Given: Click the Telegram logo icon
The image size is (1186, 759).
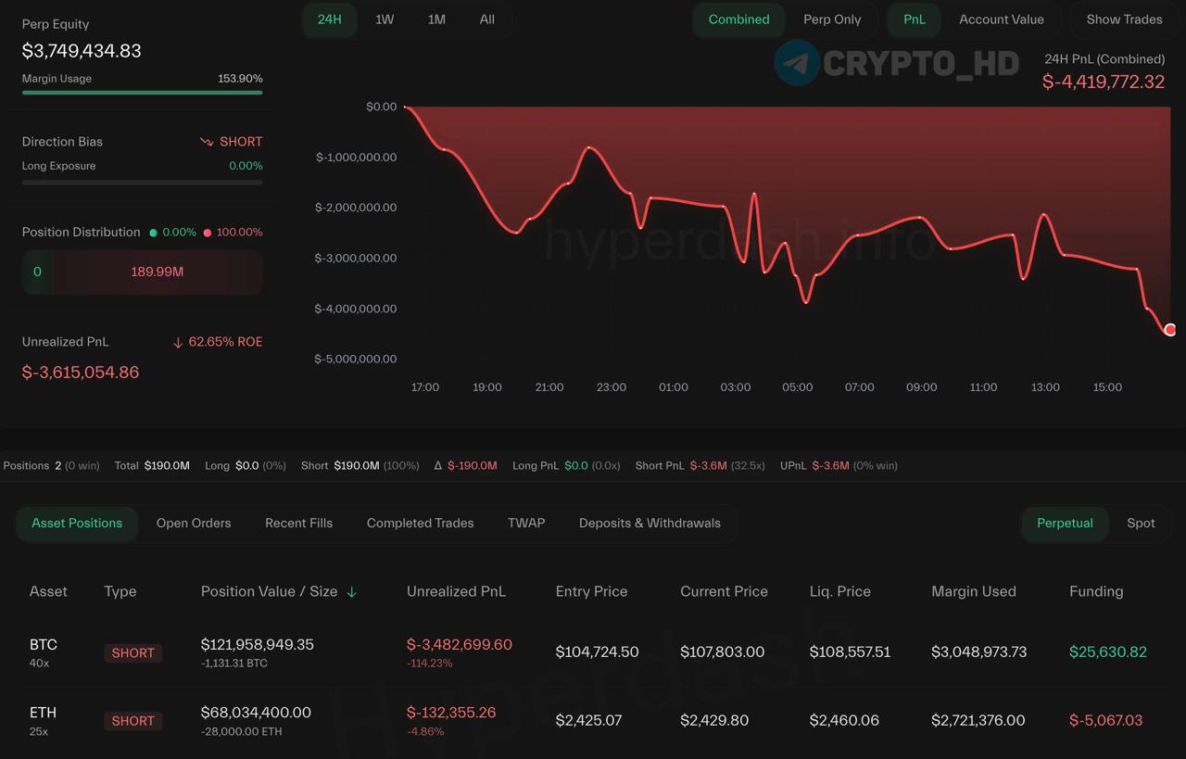Looking at the screenshot, I should pos(797,63).
